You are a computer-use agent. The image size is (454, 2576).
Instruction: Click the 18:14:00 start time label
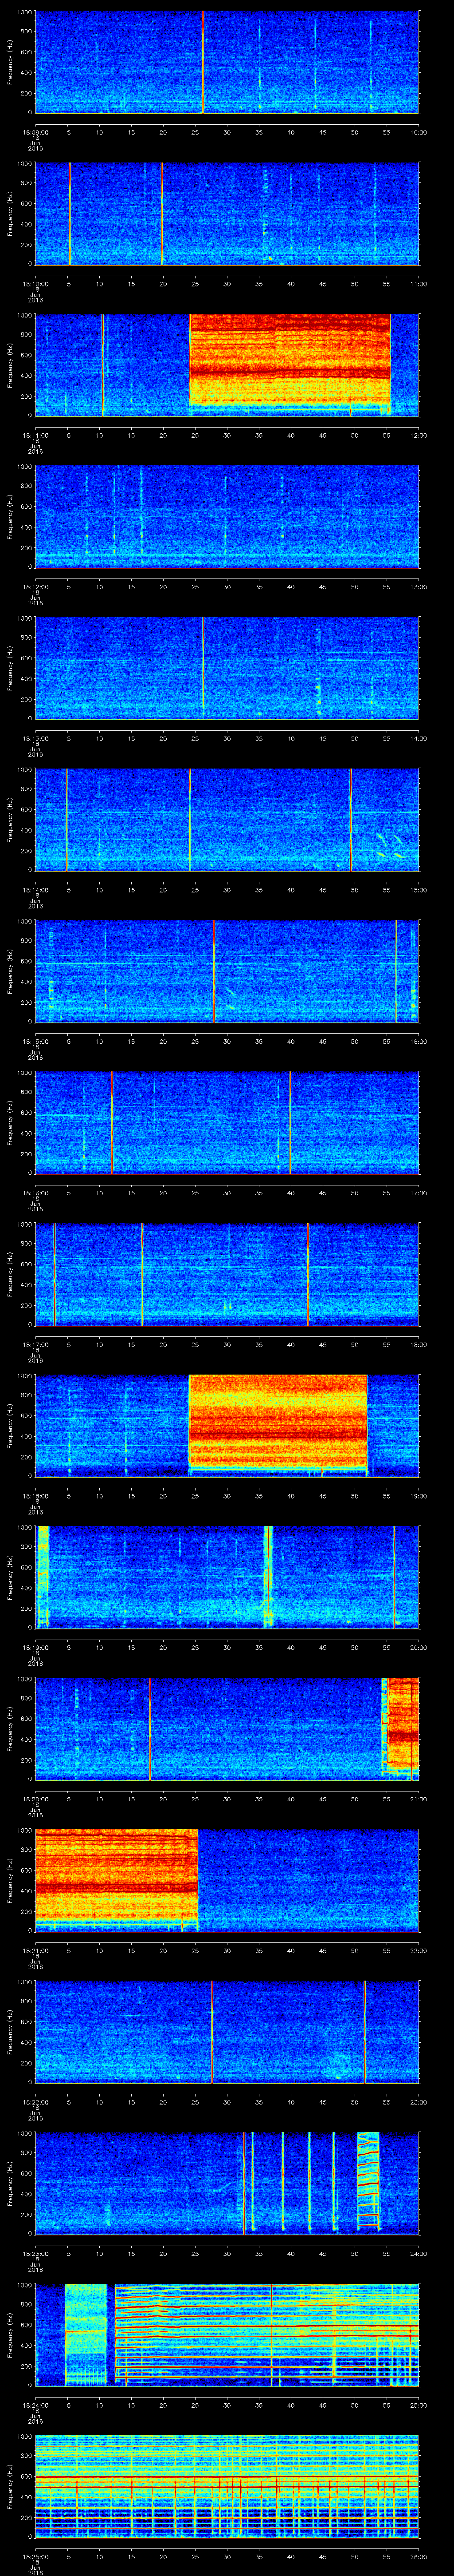click(x=35, y=890)
